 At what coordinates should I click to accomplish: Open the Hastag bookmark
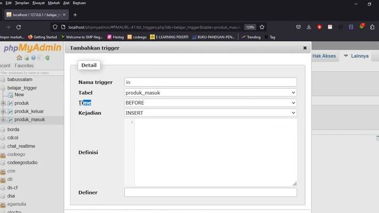[x=115, y=37]
